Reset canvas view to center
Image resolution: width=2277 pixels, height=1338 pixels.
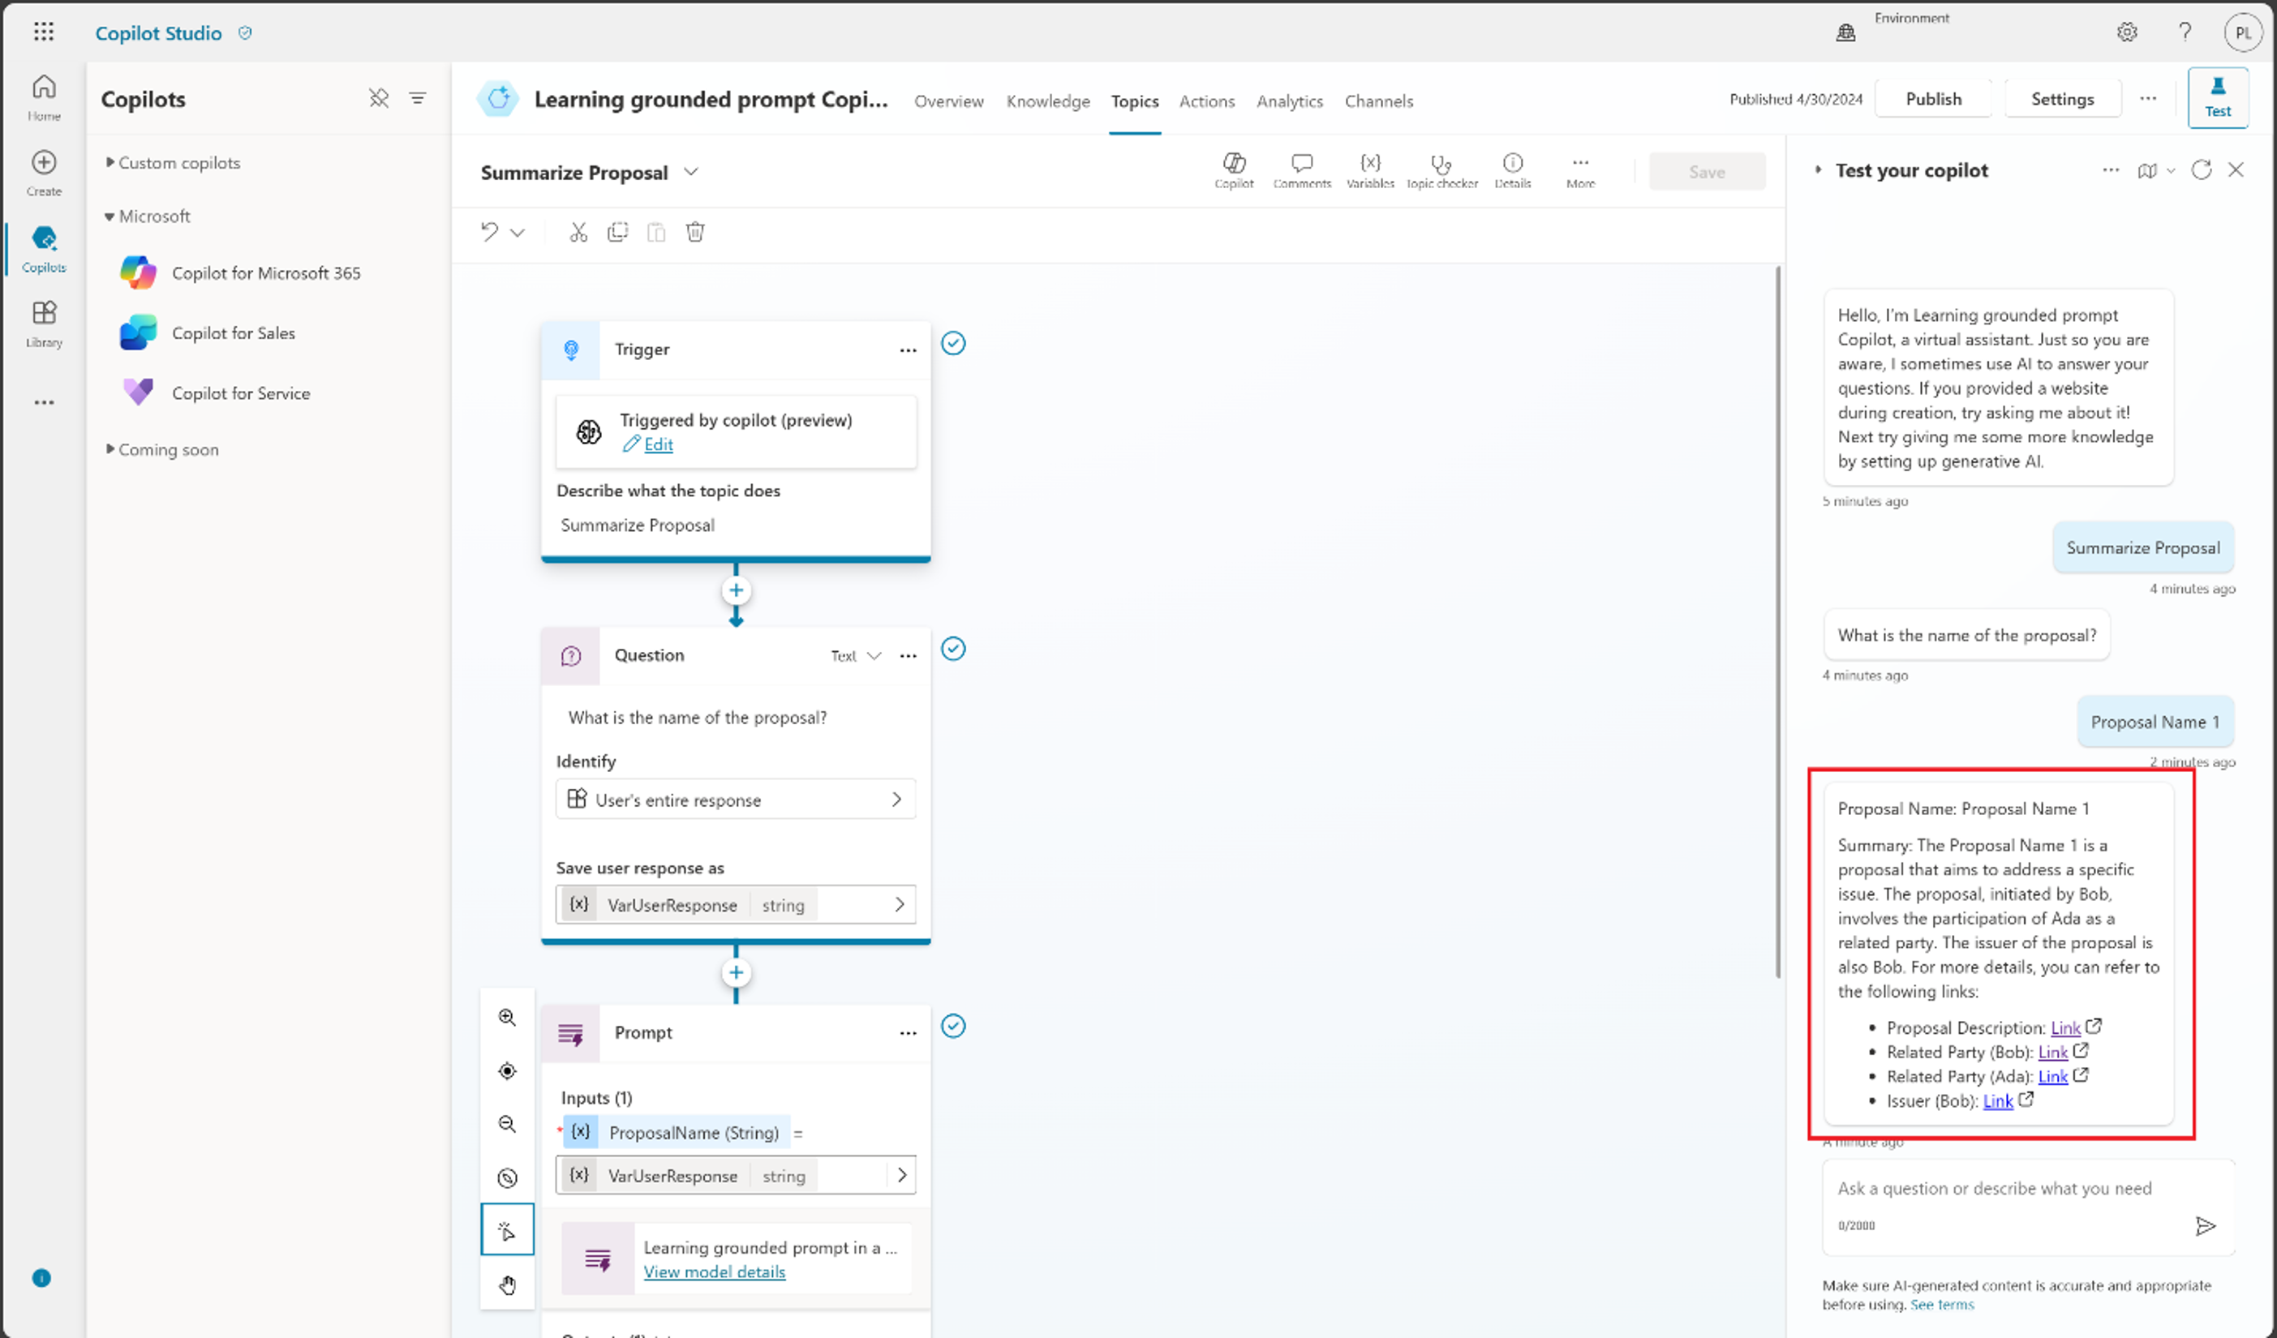507,1070
